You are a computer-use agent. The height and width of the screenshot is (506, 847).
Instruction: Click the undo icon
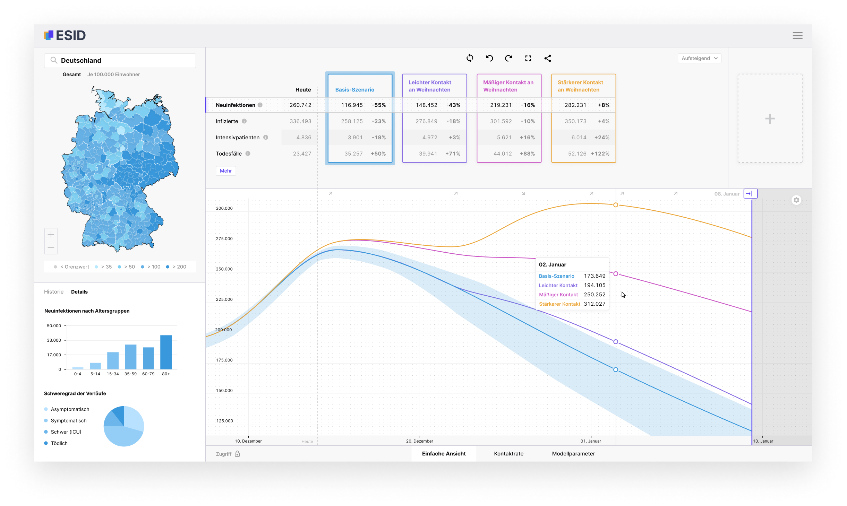coord(489,58)
